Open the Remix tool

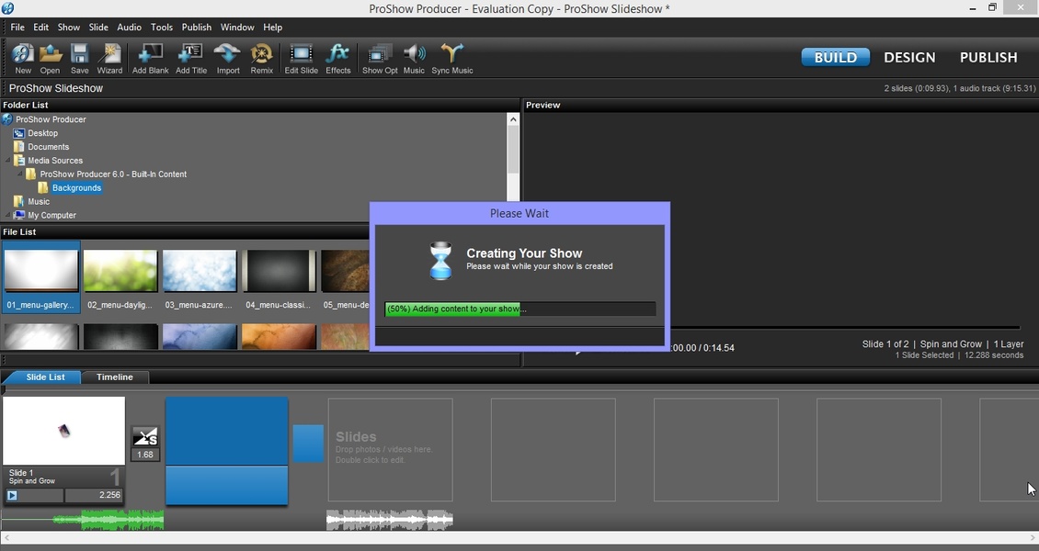point(261,57)
